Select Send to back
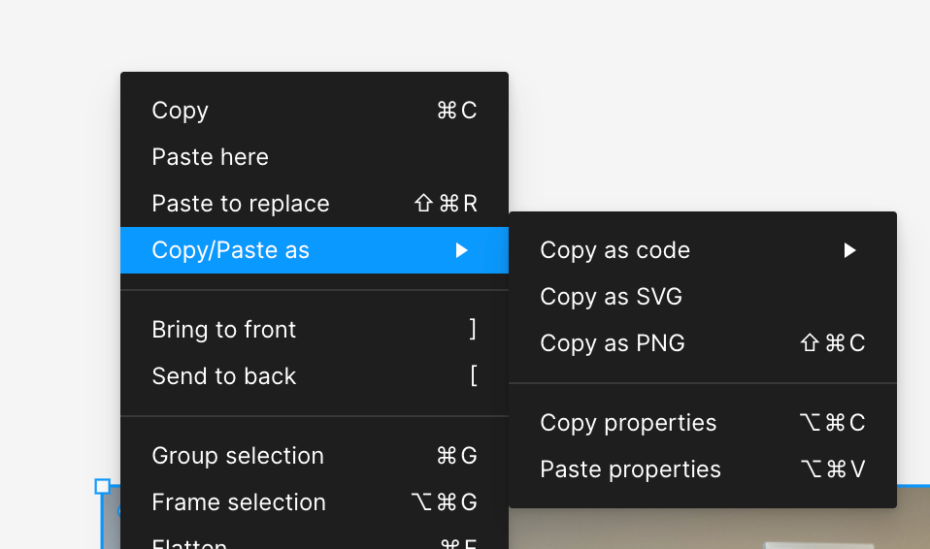This screenshot has width=930, height=549. 224,376
